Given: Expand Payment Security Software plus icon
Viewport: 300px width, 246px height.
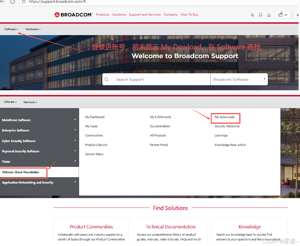Looking at the screenshot, I should (75, 151).
